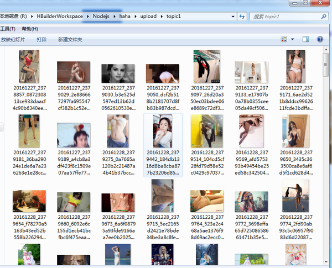
Task: Open the 帮助(H) menu
Action: [x=30, y=29]
